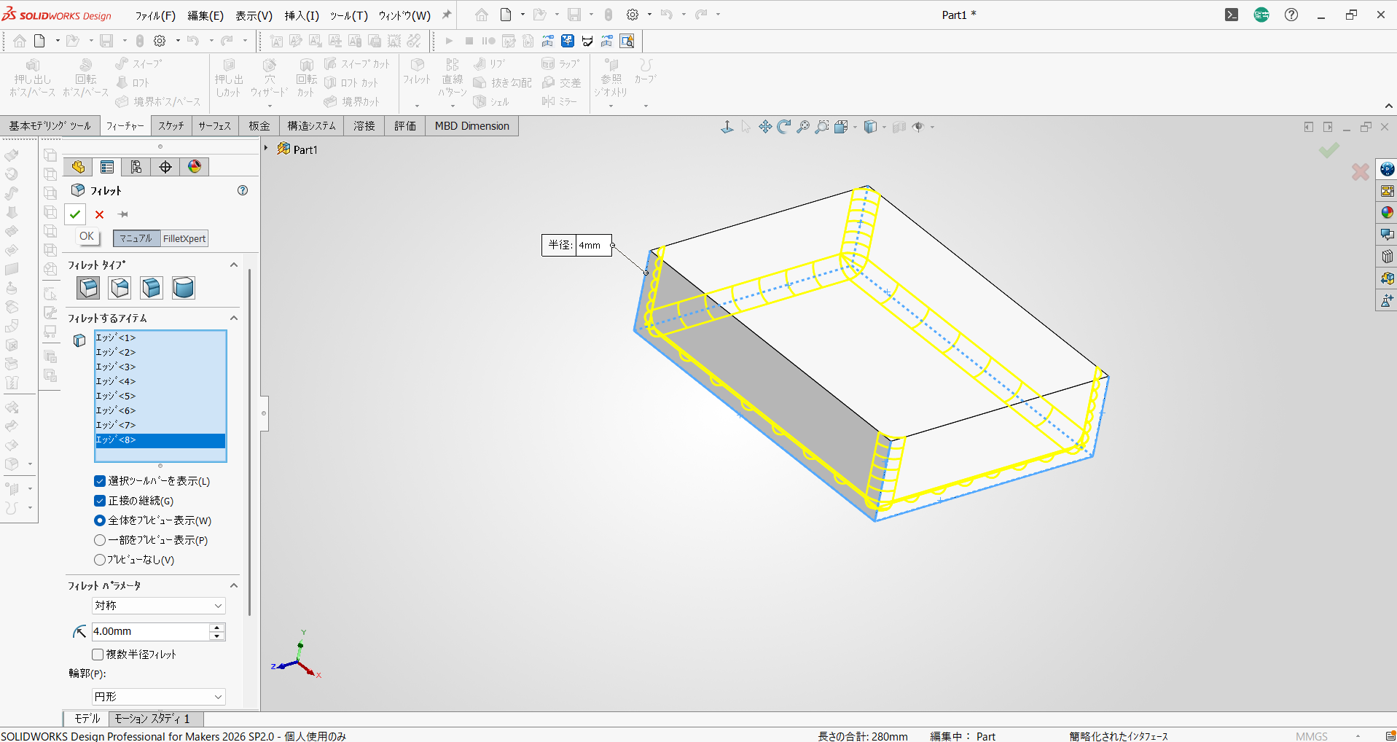Select プレビューなし radio button
The height and width of the screenshot is (742, 1397).
click(100, 560)
